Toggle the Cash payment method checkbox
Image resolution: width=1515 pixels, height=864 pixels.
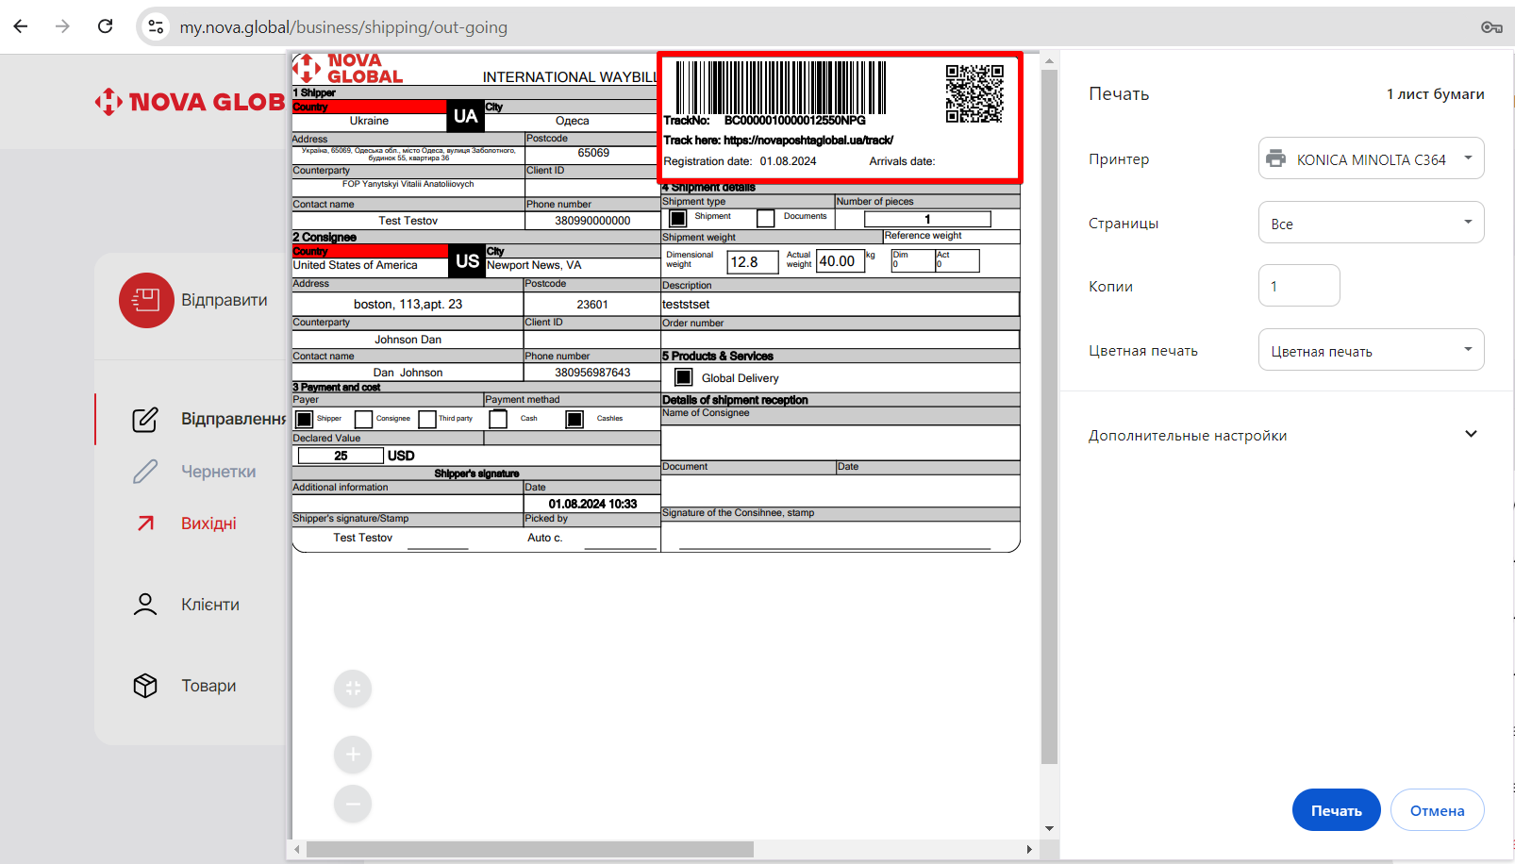(x=498, y=420)
